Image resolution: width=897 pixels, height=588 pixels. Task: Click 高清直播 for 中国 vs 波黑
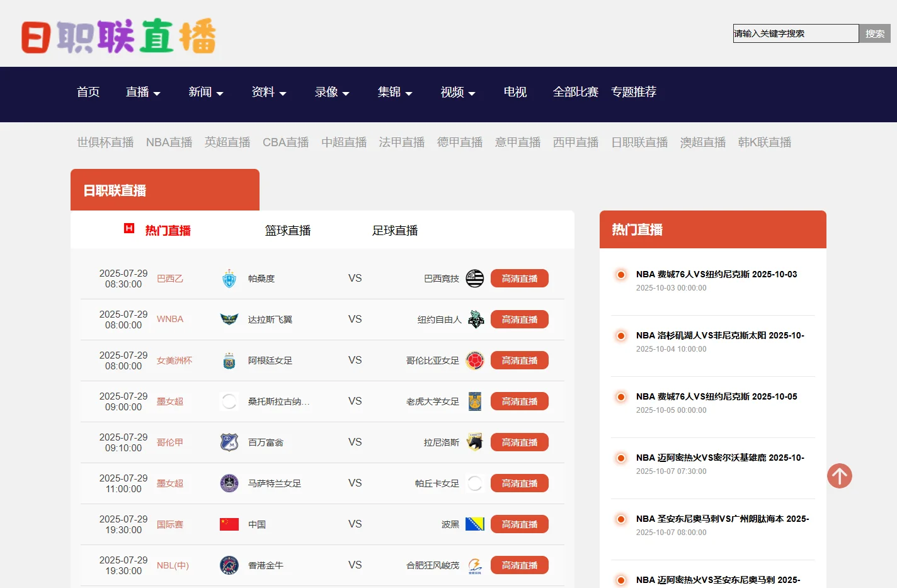coord(520,524)
